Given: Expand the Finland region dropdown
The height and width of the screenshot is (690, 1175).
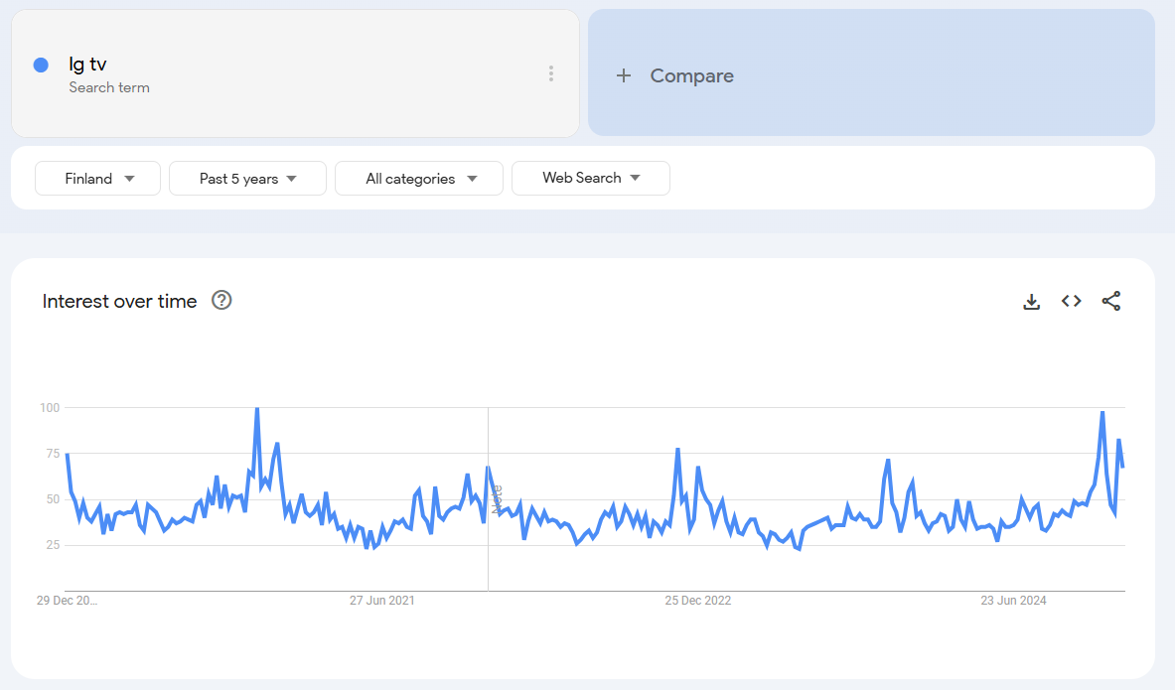Looking at the screenshot, I should click(x=98, y=179).
